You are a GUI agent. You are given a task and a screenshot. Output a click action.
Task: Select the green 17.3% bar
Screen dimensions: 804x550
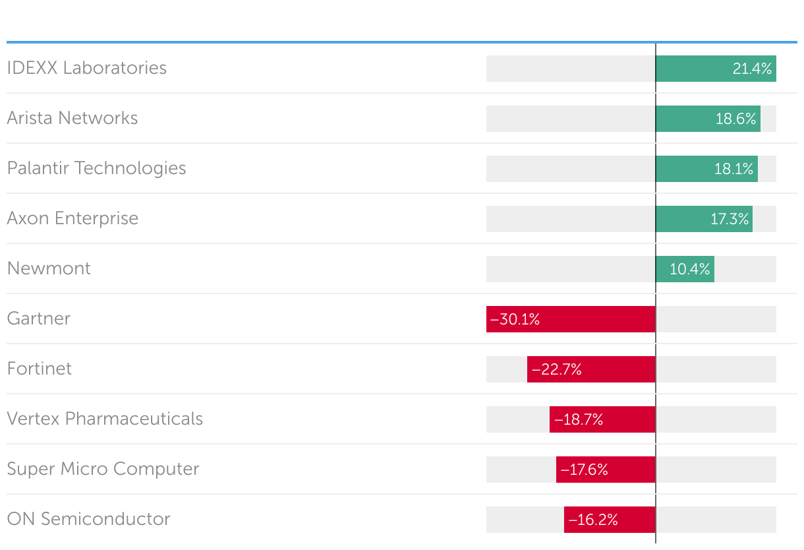[x=704, y=219]
